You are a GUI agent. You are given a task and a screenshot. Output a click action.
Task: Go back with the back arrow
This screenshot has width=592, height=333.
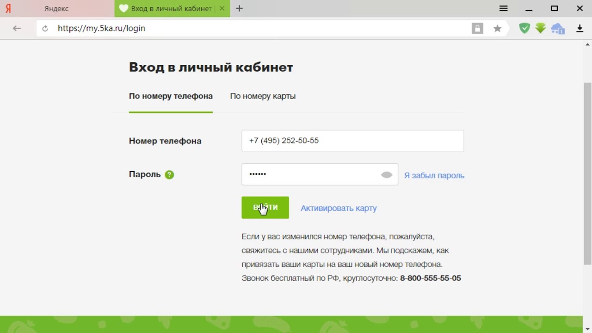(17, 28)
